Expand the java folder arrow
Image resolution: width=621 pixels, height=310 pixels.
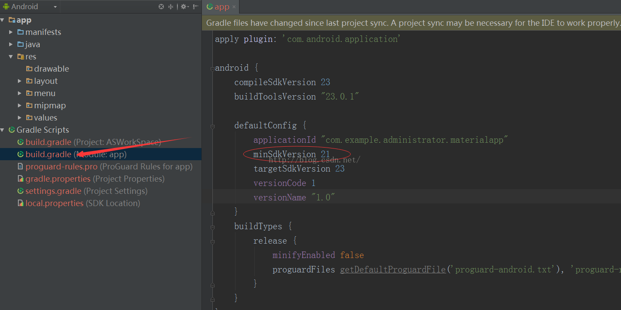[11, 45]
